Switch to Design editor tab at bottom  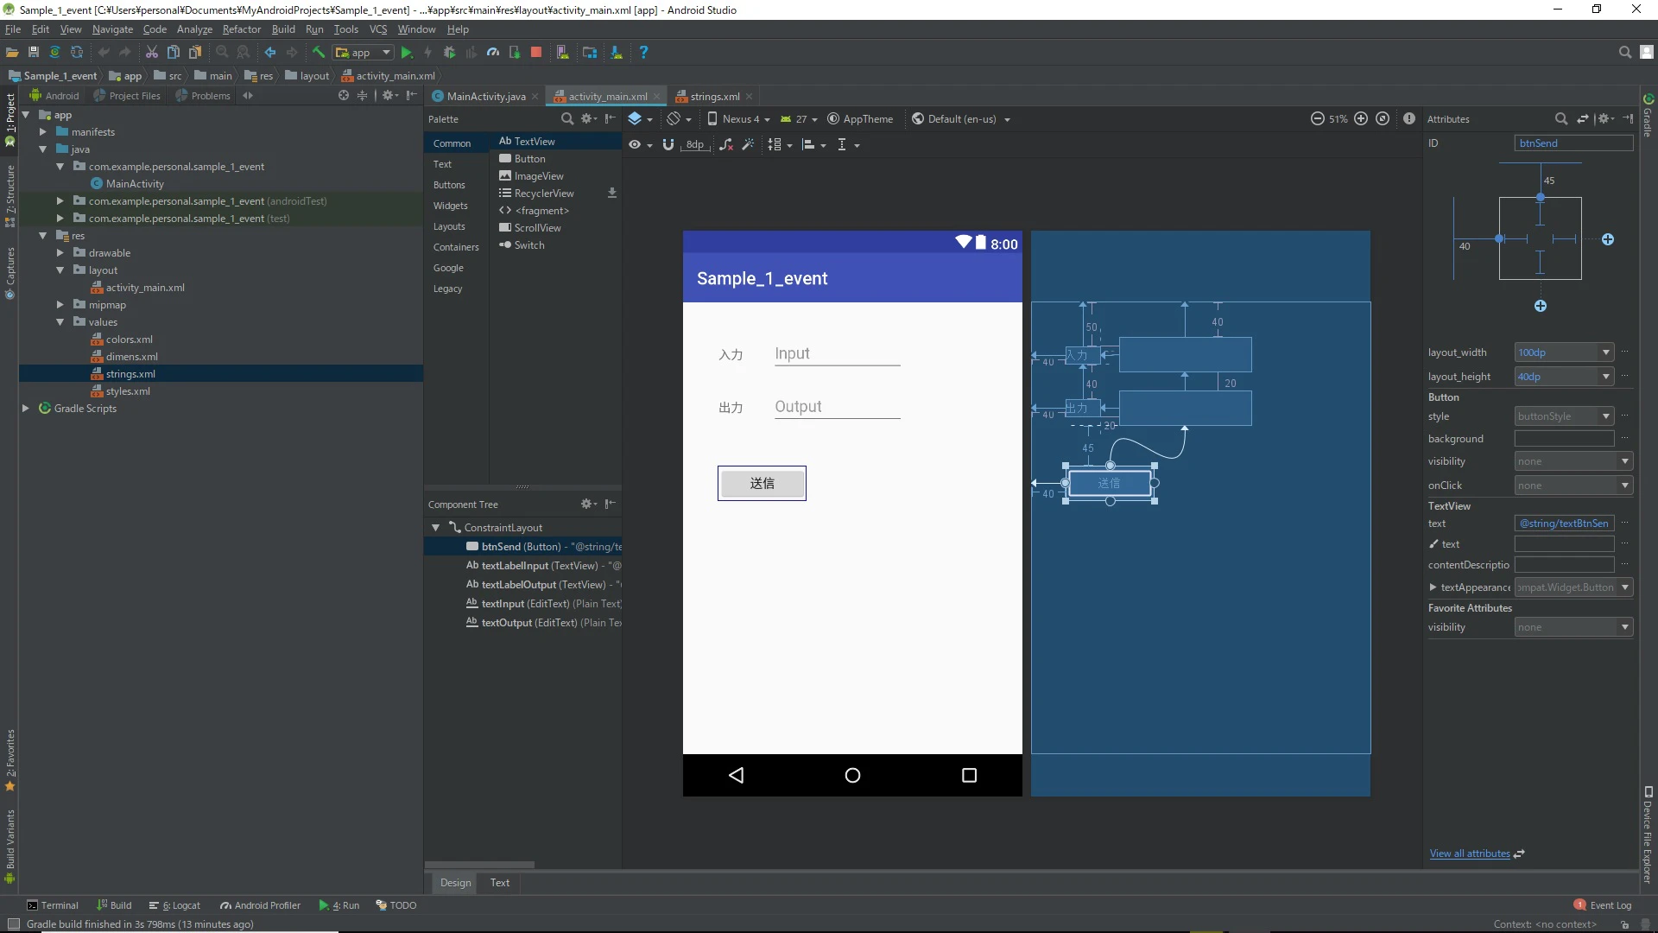pyautogui.click(x=455, y=883)
